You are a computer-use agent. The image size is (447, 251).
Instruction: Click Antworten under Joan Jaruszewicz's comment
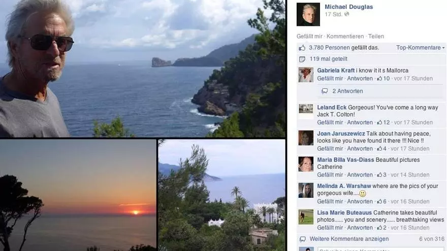point(360,149)
